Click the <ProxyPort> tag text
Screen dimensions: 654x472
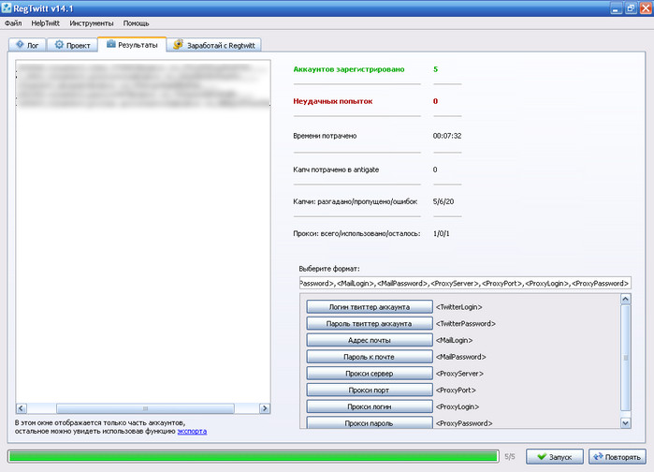point(456,391)
